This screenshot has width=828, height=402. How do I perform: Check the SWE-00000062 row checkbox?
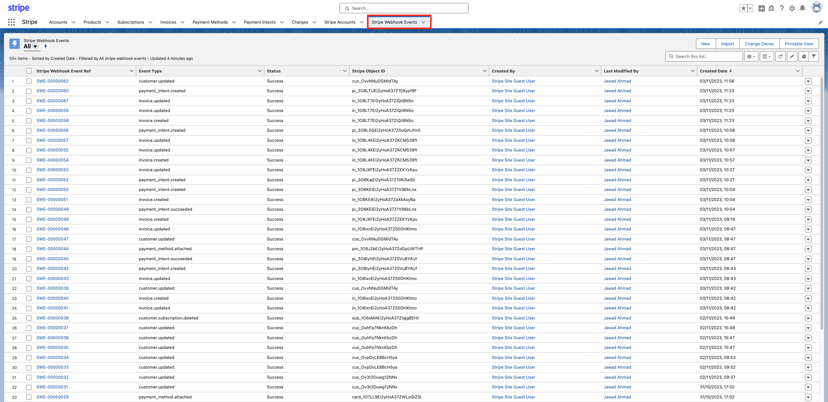(29, 81)
